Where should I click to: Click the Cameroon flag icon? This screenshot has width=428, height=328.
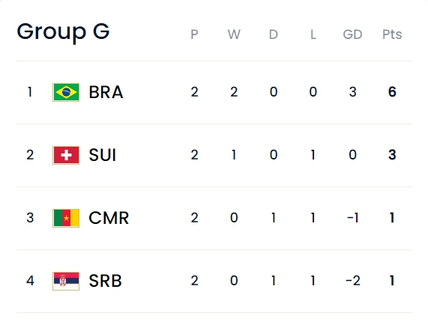tap(66, 218)
